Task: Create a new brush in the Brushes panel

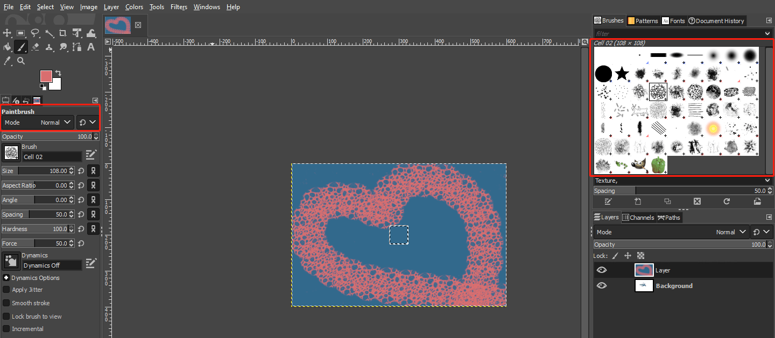Action: point(637,201)
